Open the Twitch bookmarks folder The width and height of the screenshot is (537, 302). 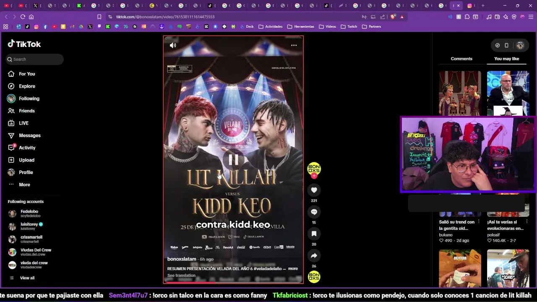(x=349, y=26)
